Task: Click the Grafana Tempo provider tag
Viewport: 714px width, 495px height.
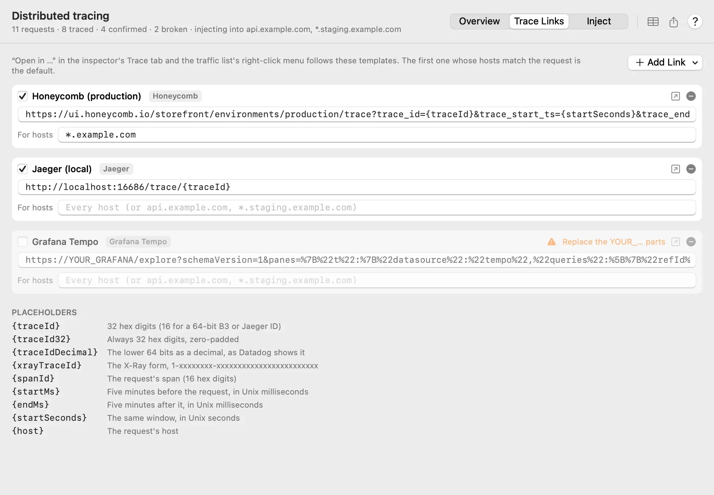Action: (138, 242)
